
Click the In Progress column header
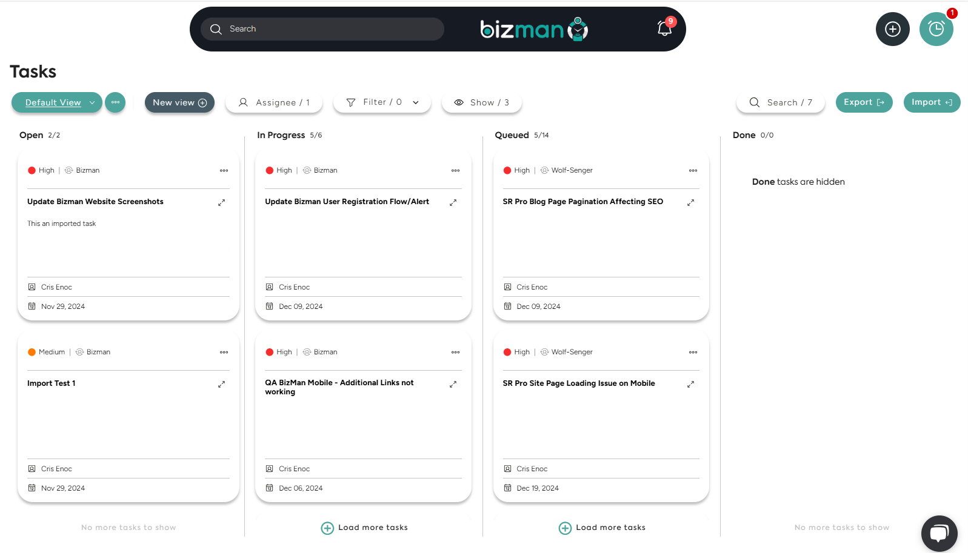click(x=281, y=135)
